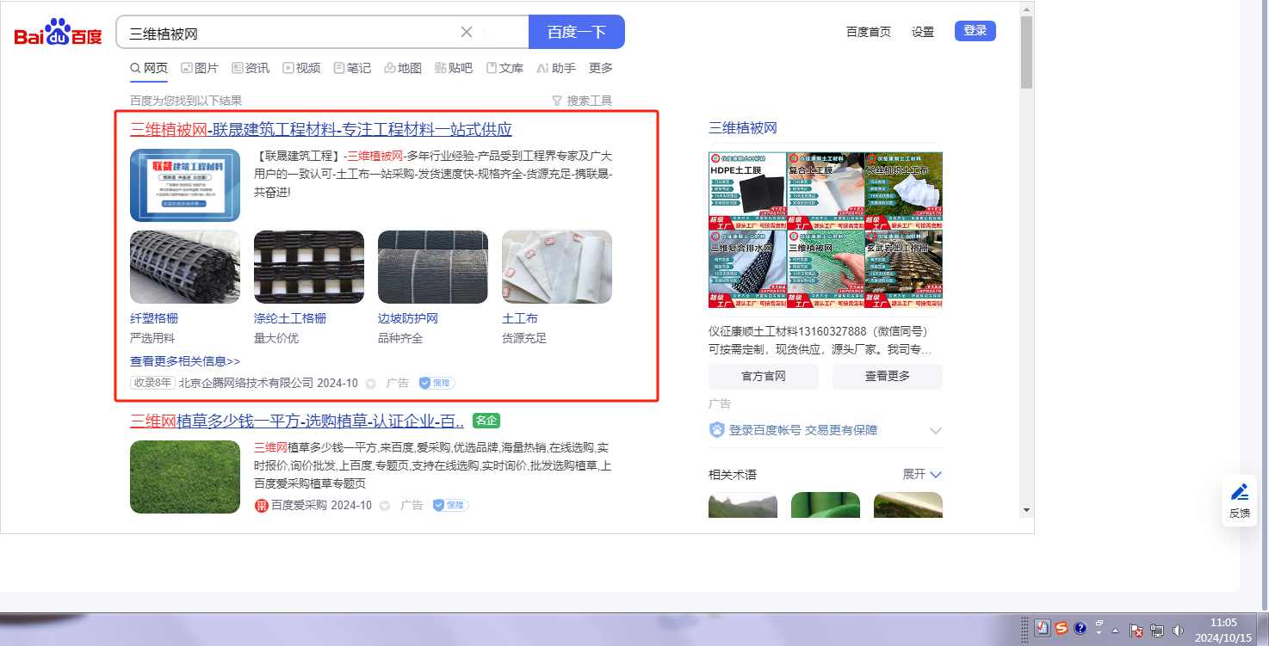
Task: Click the 边坡防护网 product image
Action: click(x=433, y=267)
